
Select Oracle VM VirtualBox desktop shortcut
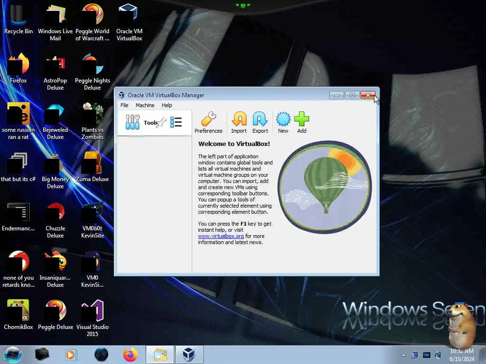click(x=129, y=23)
